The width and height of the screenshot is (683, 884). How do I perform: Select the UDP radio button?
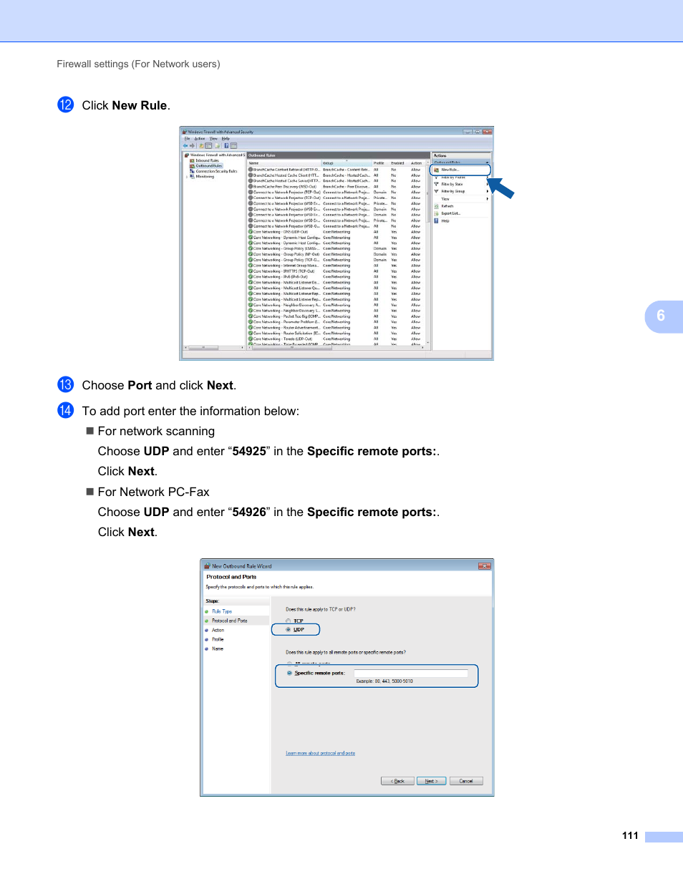(x=289, y=630)
